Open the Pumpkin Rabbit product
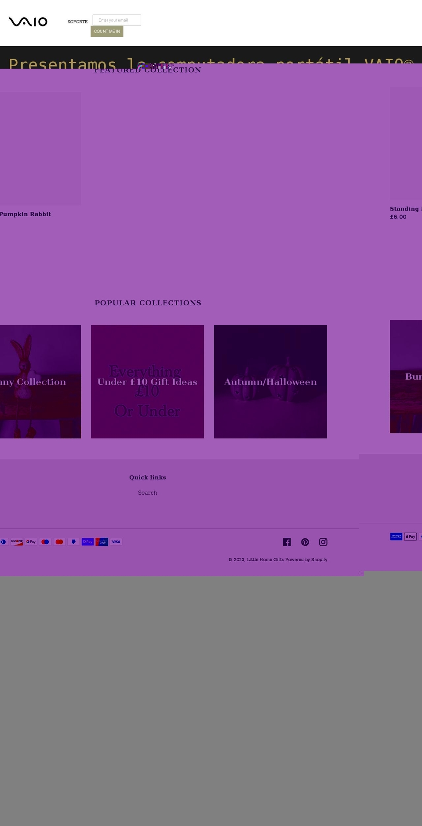 25,214
